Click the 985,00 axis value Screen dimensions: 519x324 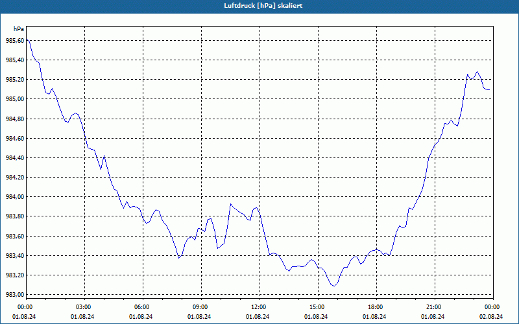point(15,99)
